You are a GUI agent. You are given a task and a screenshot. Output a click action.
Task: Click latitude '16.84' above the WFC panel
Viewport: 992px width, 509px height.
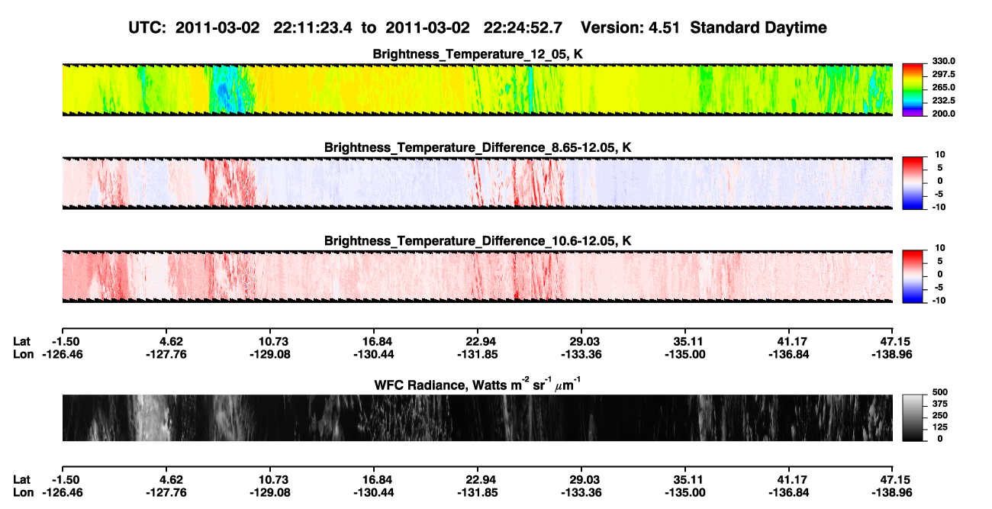point(374,341)
